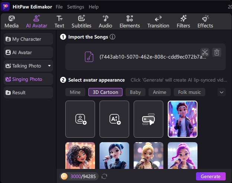
Task: Open the Settings menu
Action: [76, 7]
